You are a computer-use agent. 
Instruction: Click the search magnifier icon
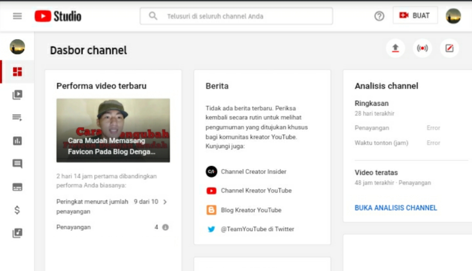153,16
